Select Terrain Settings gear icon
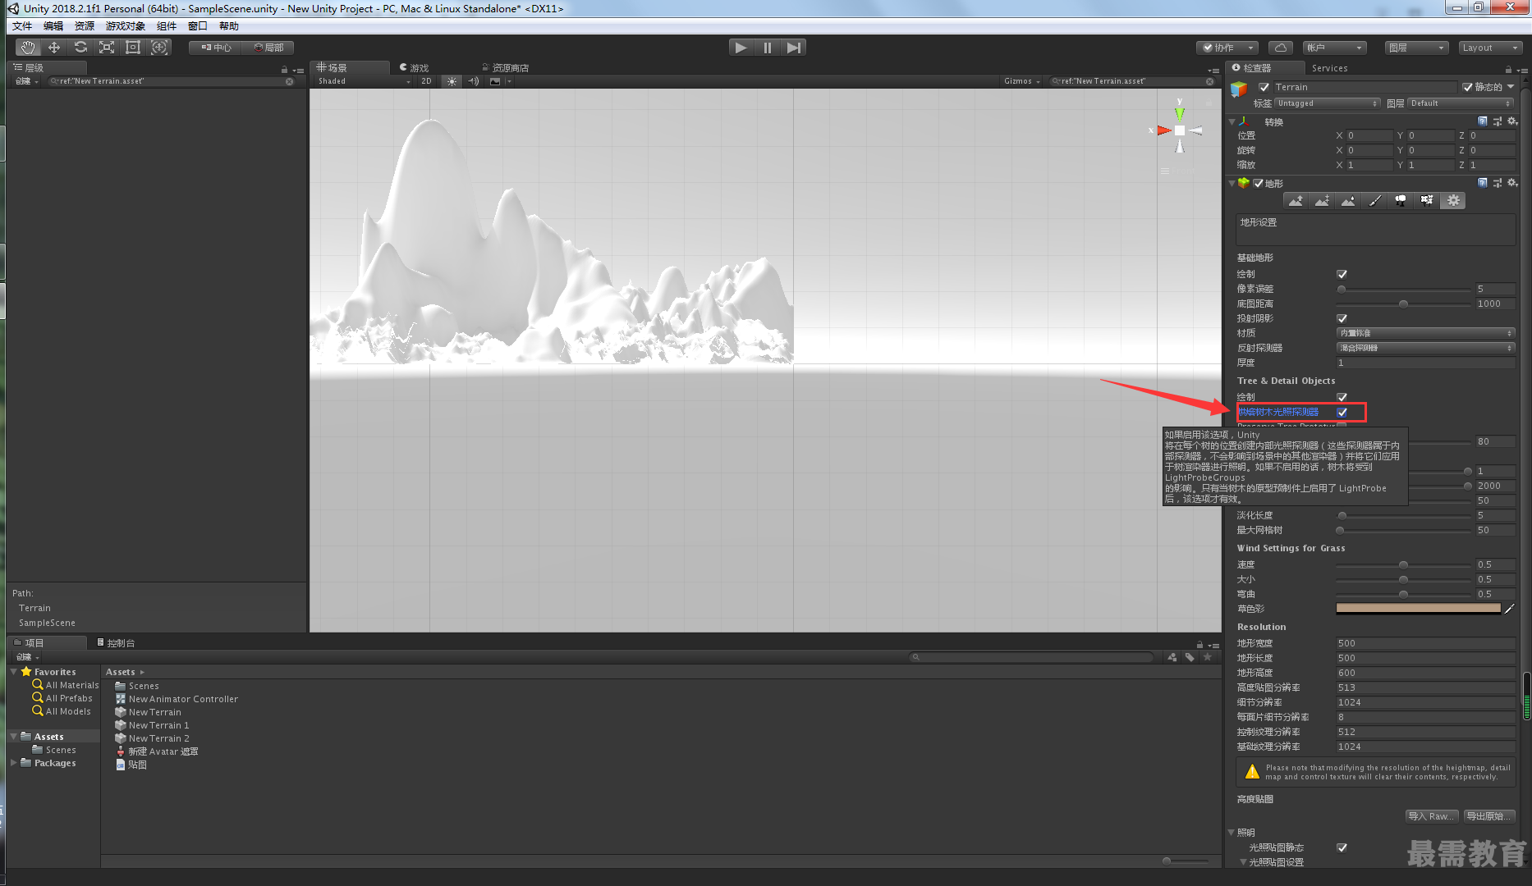This screenshot has width=1532, height=886. click(1453, 201)
